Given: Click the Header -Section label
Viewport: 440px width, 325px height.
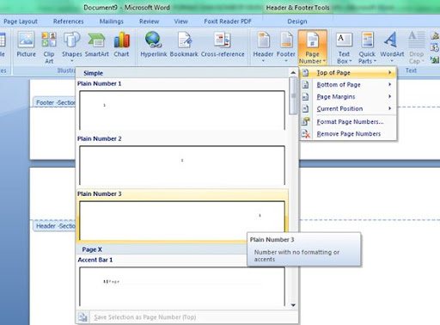Looking at the screenshot, I should pos(55,226).
